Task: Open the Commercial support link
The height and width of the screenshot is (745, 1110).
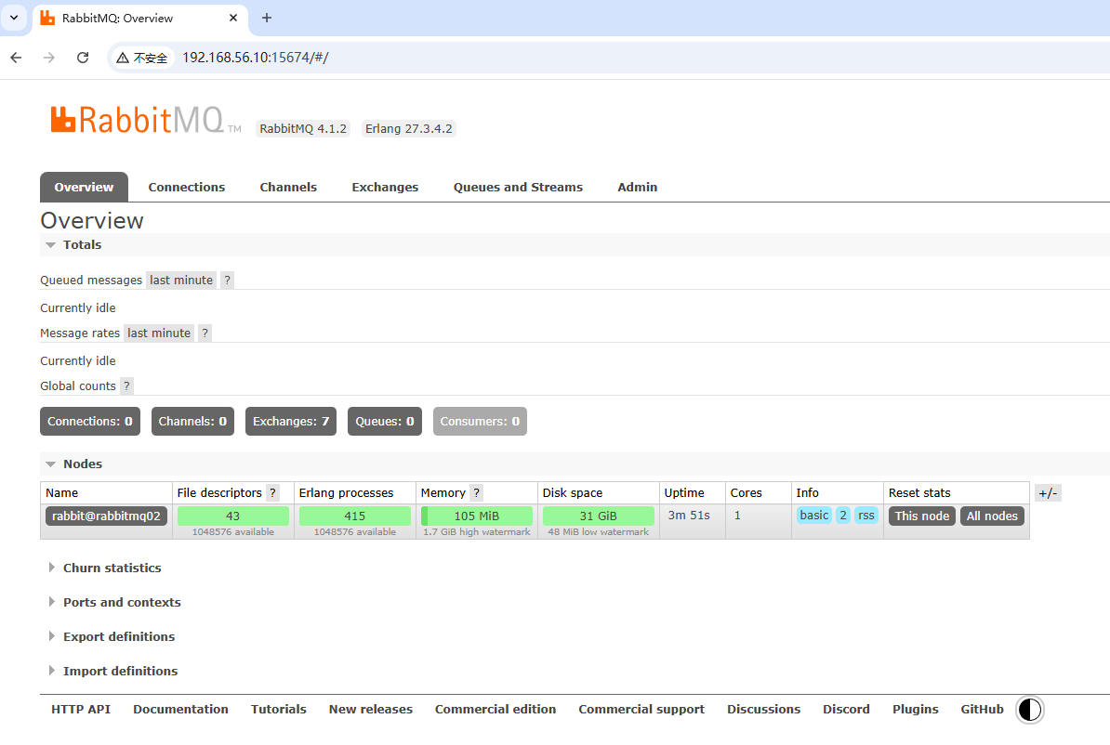Action: 641,710
